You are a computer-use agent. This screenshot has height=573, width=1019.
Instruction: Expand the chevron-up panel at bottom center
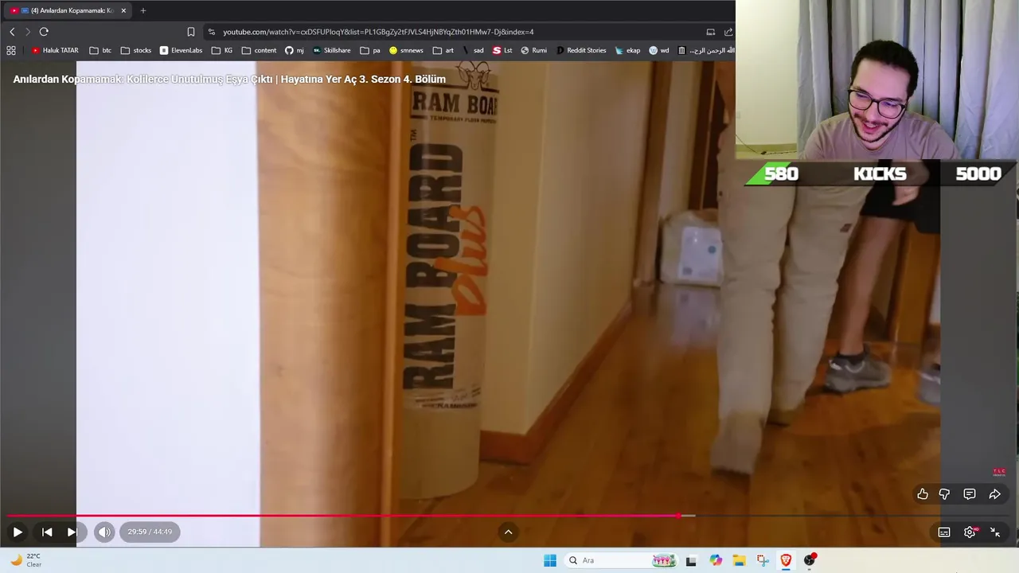508,532
